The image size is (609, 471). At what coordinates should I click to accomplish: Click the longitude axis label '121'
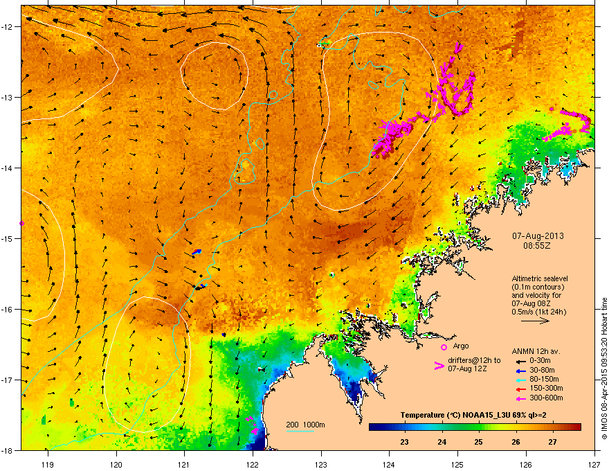click(x=185, y=464)
